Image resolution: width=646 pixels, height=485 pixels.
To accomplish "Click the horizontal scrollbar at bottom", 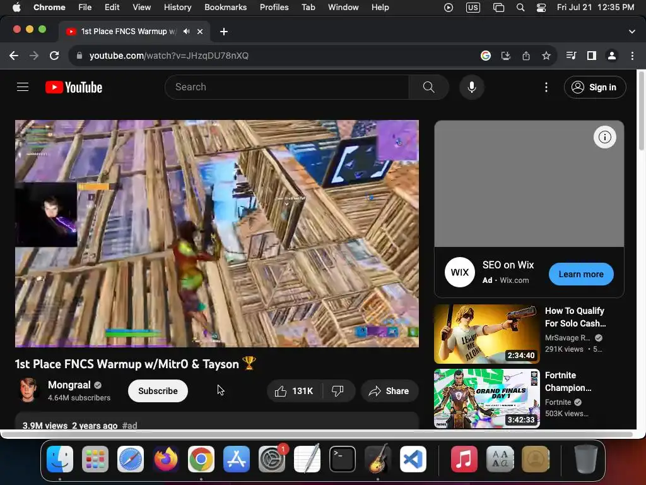I will [317, 434].
